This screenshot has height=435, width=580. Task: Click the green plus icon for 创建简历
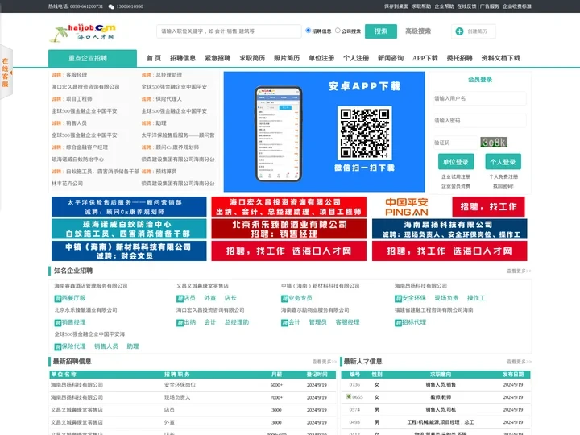(x=459, y=31)
